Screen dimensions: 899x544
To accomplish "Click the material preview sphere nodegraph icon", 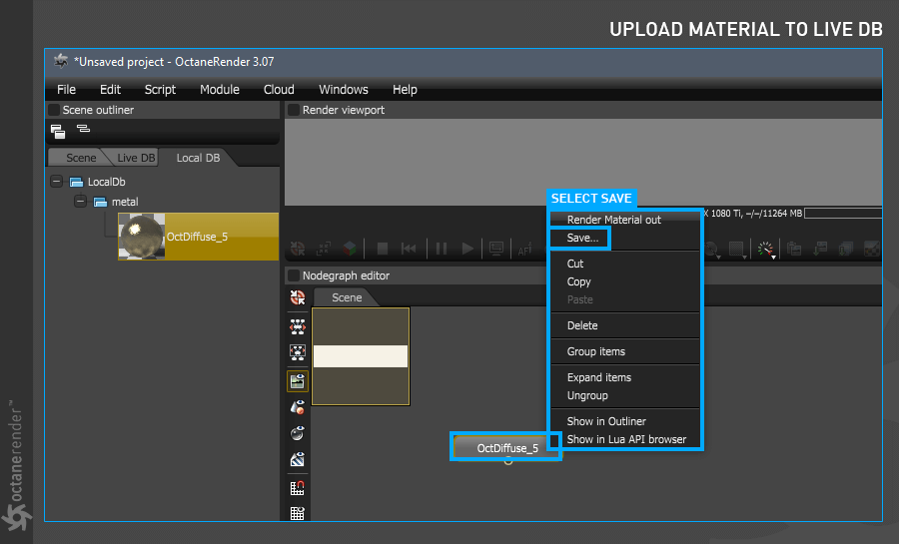I will pos(297,433).
